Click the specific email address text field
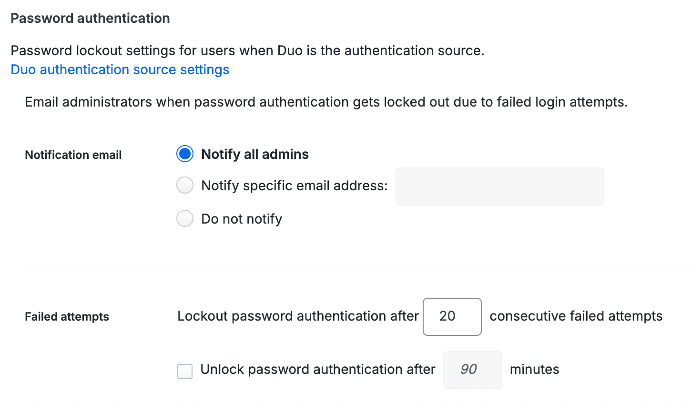The height and width of the screenshot is (411, 691). (x=499, y=186)
